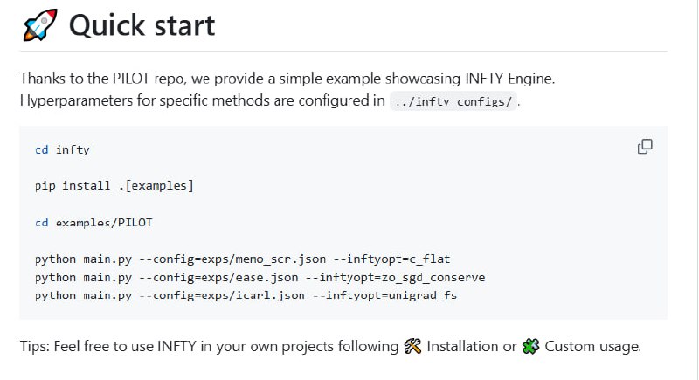Image resolution: width=699 pixels, height=380 pixels.
Task: Click the memo_scr.json python command line
Action: point(242,259)
